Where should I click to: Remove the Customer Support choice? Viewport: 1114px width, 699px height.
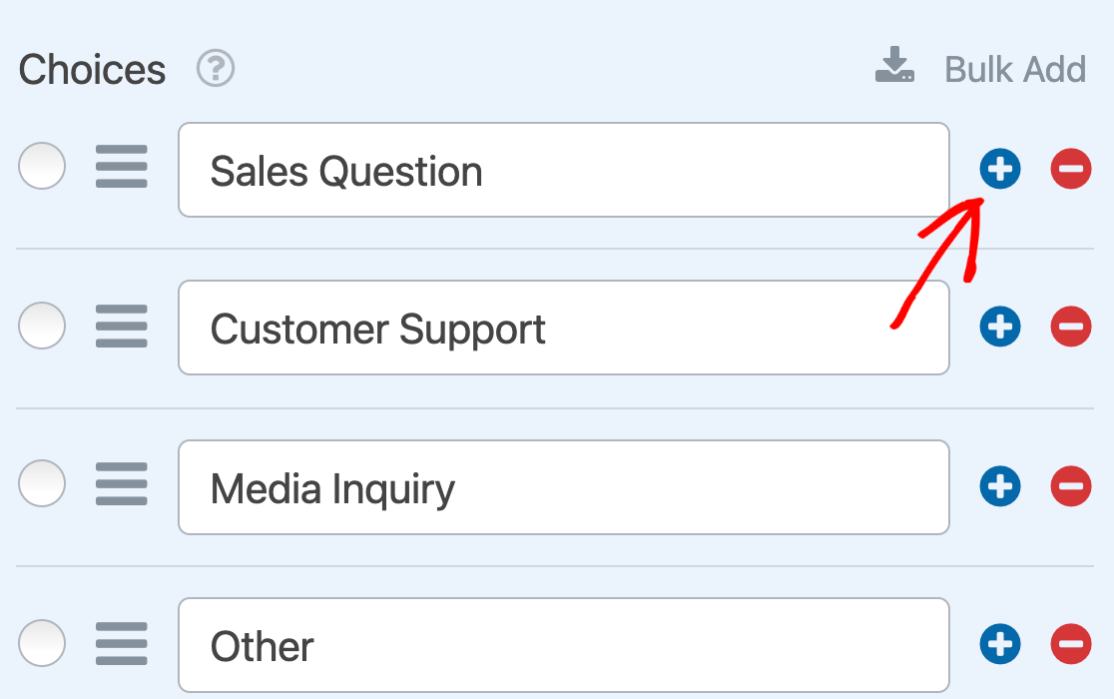point(1071,327)
